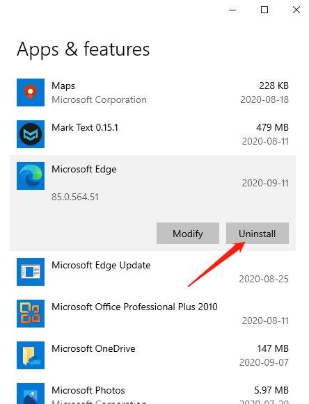Click the 228 KB size value
The height and width of the screenshot is (404, 309).
(x=274, y=86)
